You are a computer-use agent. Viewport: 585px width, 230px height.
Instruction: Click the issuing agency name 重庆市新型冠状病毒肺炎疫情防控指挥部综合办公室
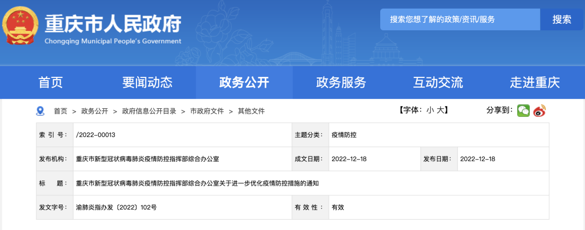pyautogui.click(x=147, y=159)
